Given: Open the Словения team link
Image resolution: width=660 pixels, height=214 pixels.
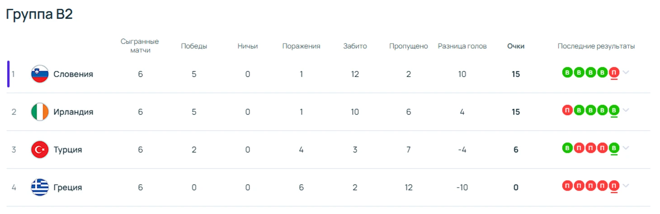Looking at the screenshot, I should point(73,74).
